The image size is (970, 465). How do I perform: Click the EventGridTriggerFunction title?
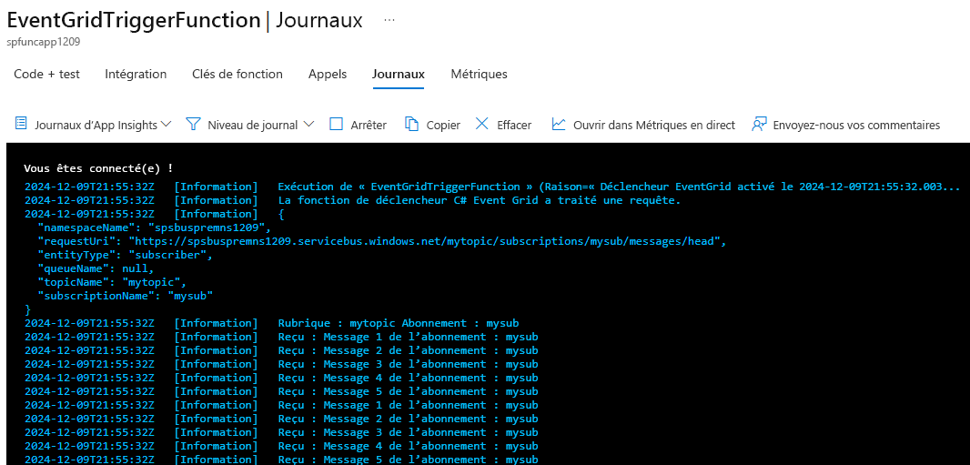click(x=133, y=20)
